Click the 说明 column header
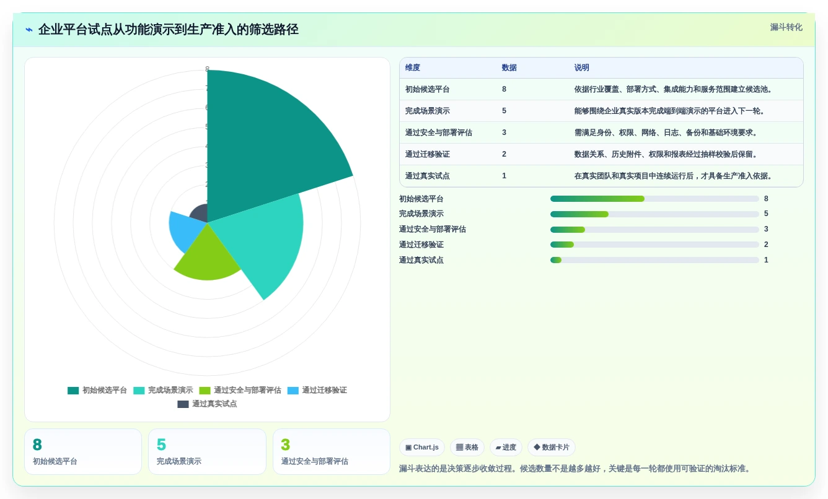Image resolution: width=828 pixels, height=499 pixels. click(x=582, y=67)
